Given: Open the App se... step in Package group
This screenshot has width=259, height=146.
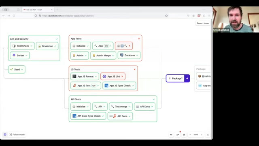Looking at the screenshot, I should coord(204,86).
